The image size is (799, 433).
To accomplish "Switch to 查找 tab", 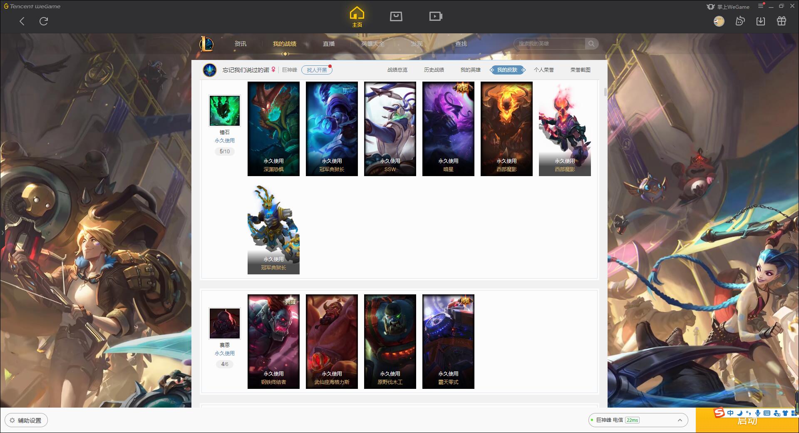I will [461, 44].
